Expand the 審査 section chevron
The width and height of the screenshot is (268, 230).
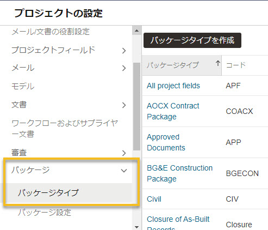(124, 153)
